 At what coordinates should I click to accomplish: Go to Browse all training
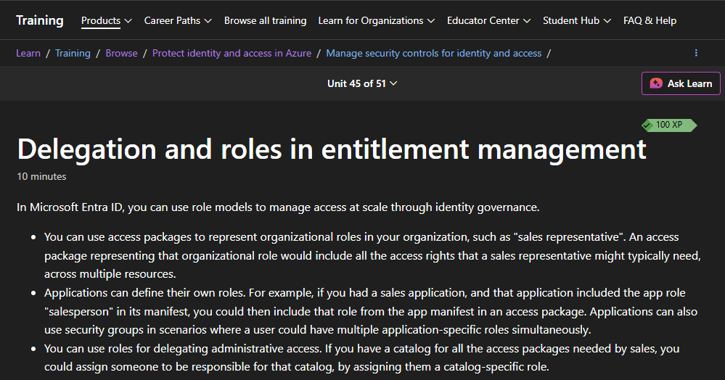[265, 20]
